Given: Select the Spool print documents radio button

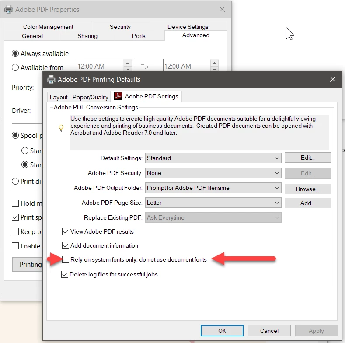Looking at the screenshot, I should pyautogui.click(x=15, y=135).
